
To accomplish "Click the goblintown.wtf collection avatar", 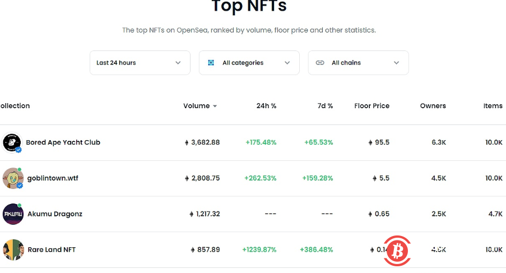I will pos(12,178).
